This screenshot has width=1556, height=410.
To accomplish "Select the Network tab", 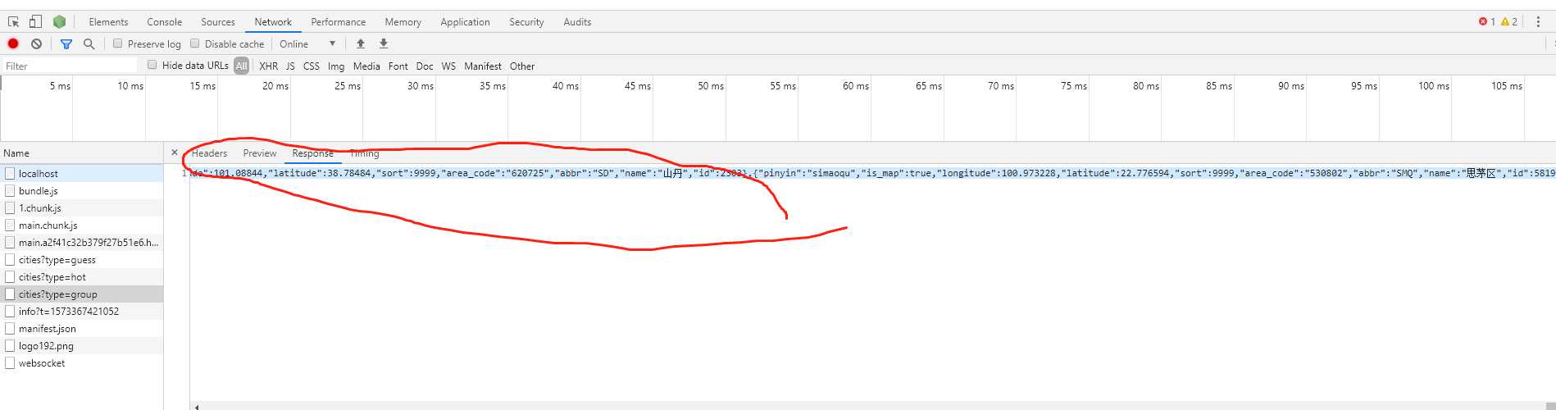I will pyautogui.click(x=273, y=22).
